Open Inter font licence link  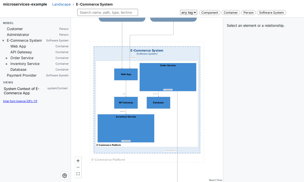coord(20,101)
